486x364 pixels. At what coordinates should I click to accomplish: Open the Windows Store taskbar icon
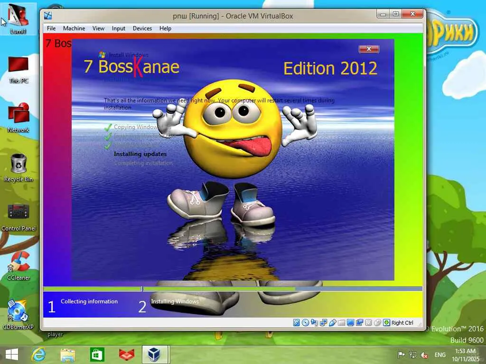[x=97, y=355]
